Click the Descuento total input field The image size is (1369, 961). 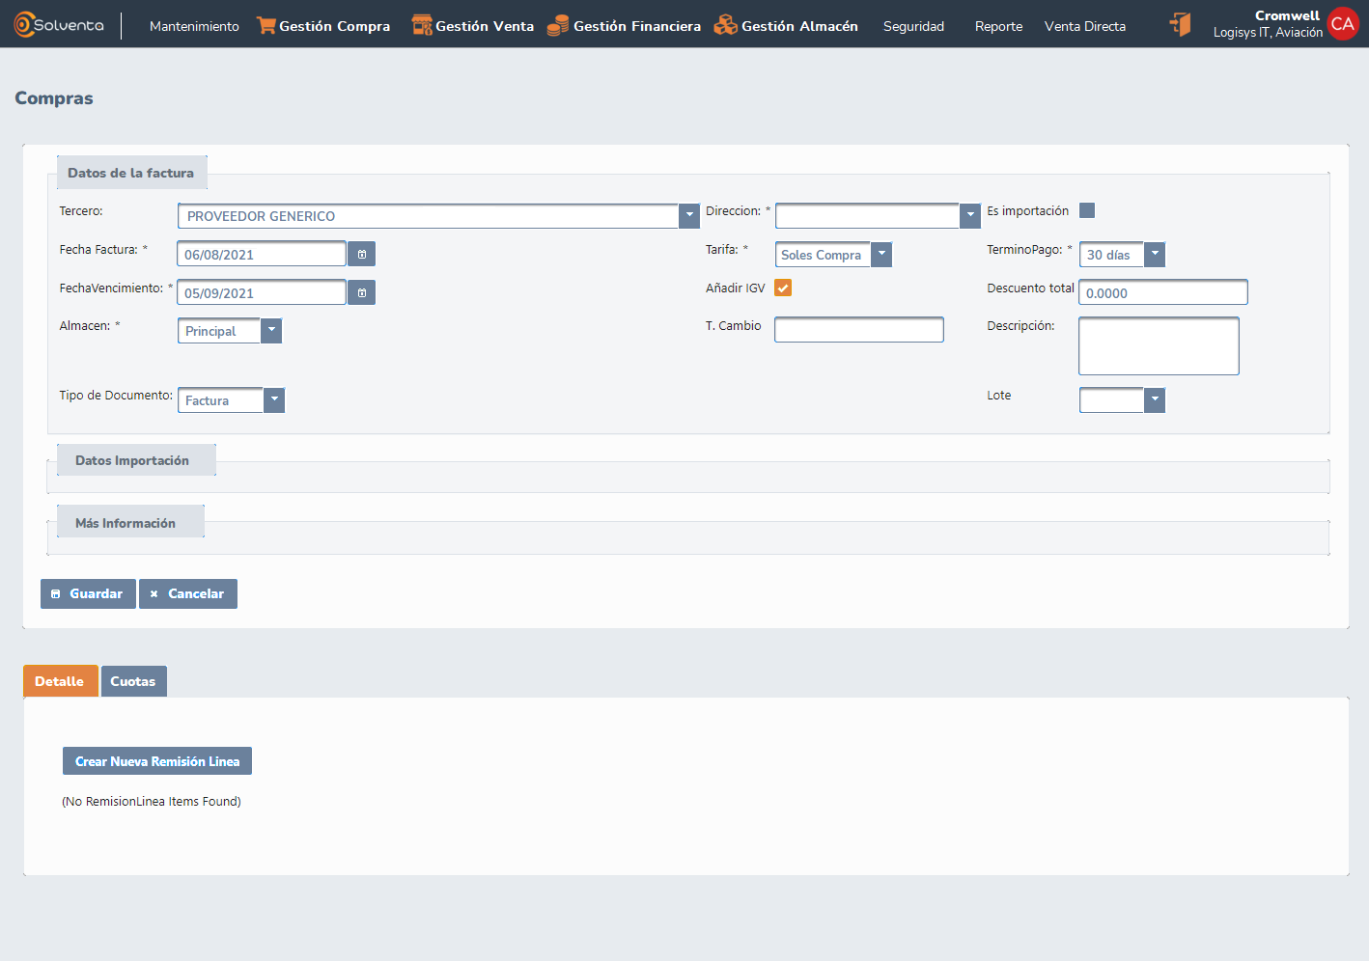click(1162, 293)
